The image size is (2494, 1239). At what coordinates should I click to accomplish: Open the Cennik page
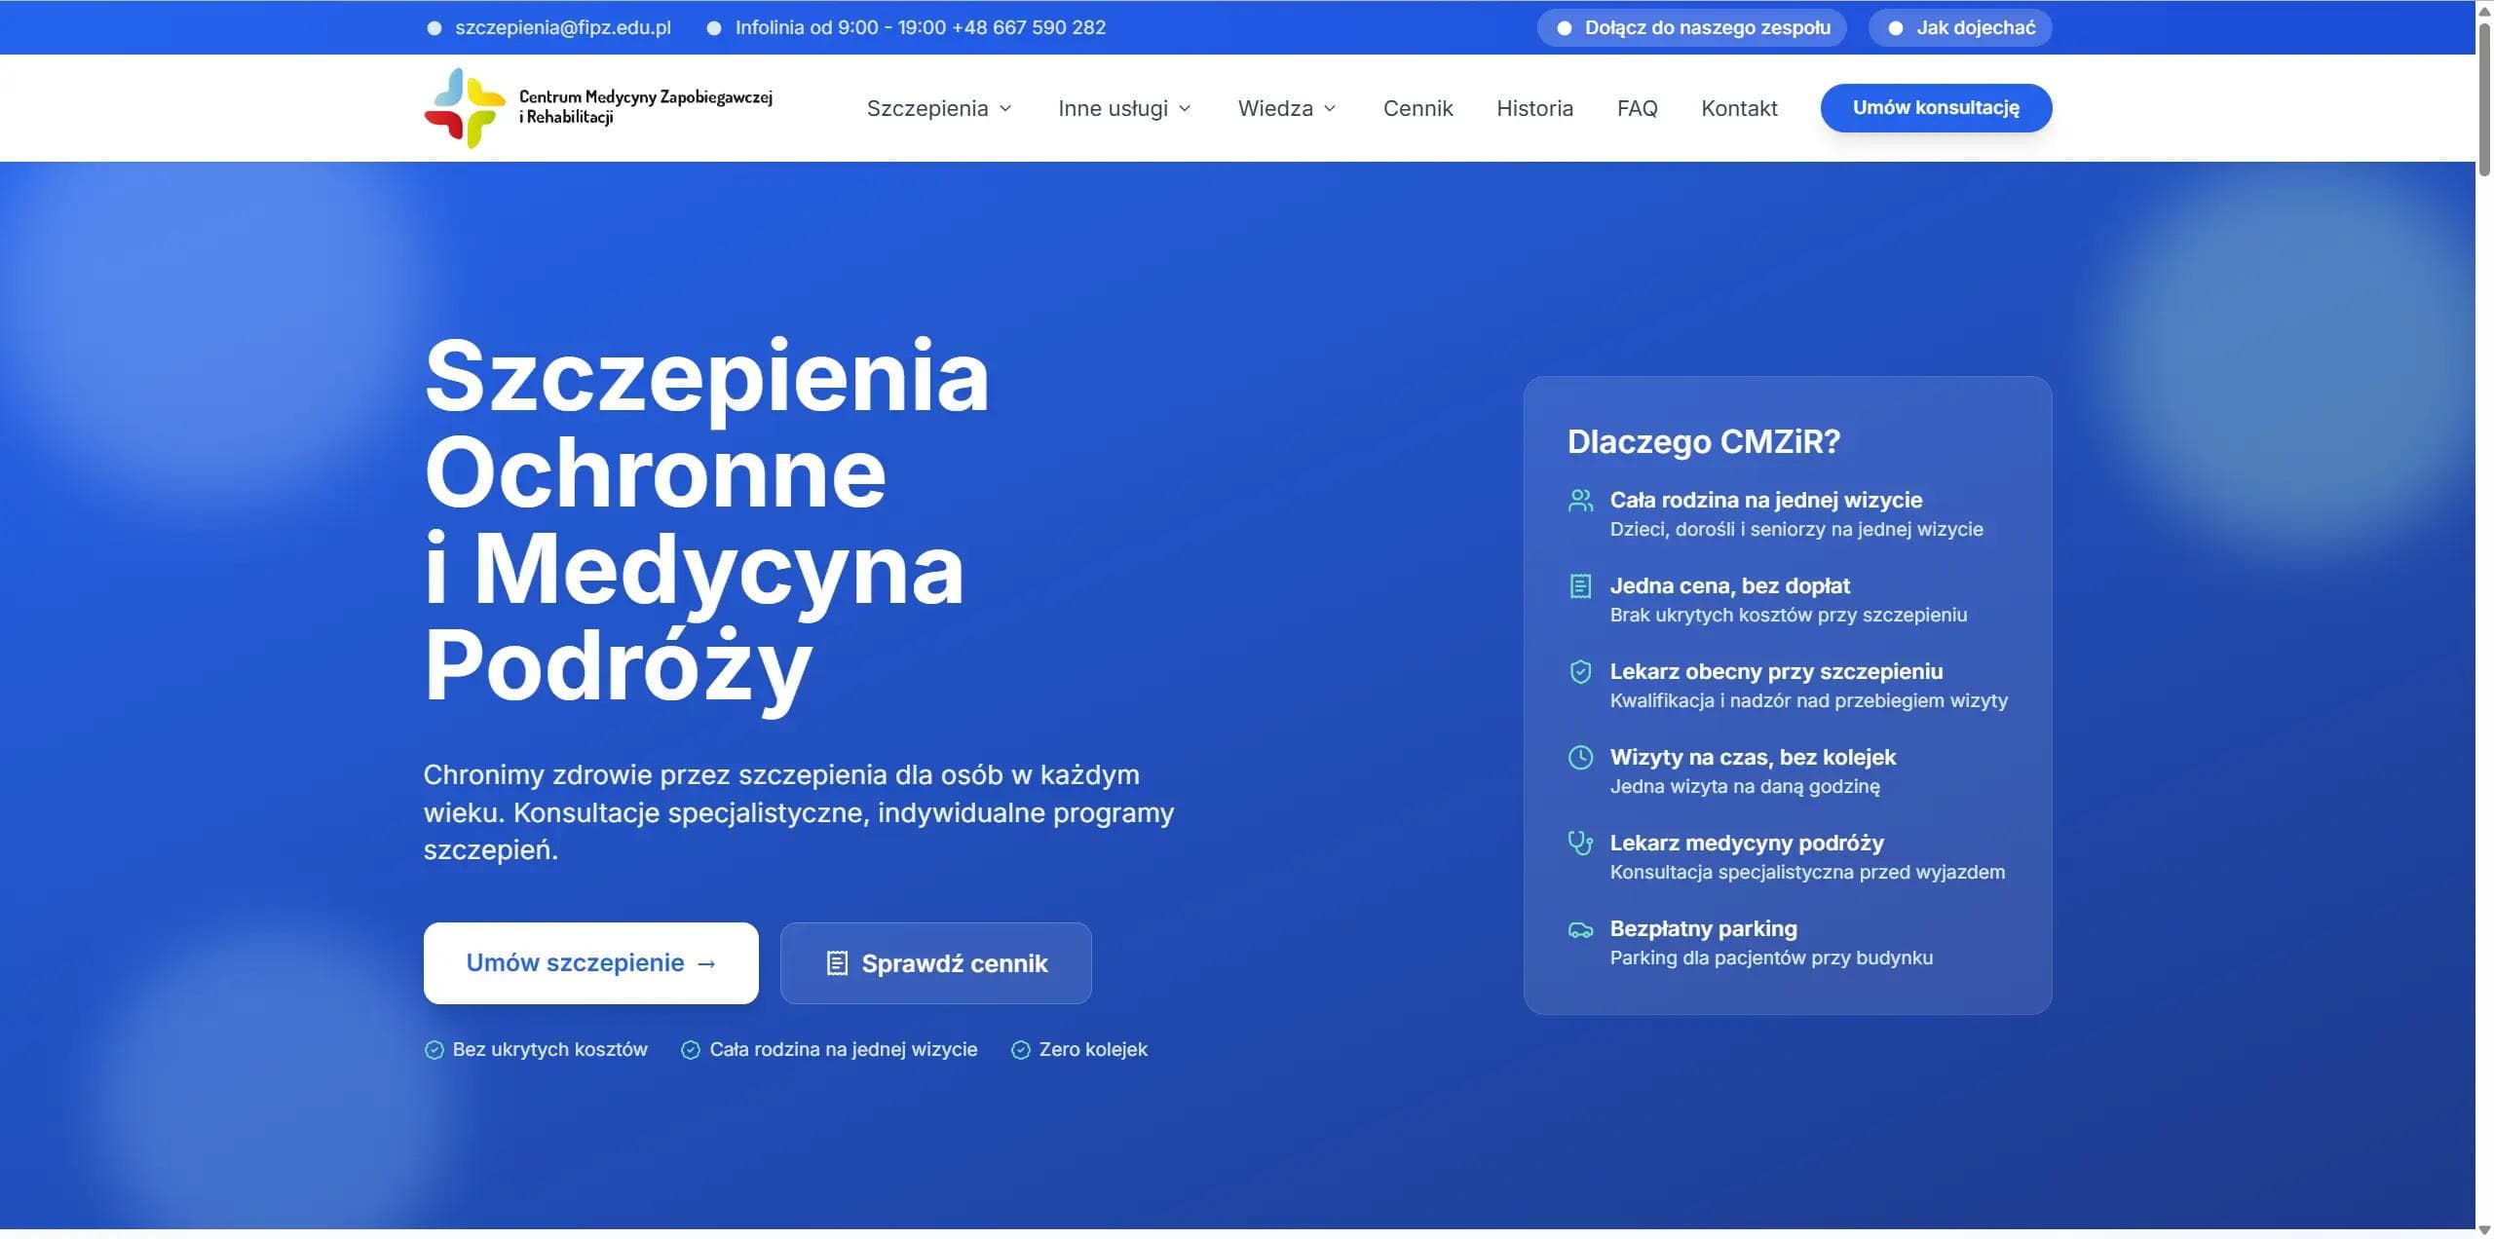(x=1417, y=108)
